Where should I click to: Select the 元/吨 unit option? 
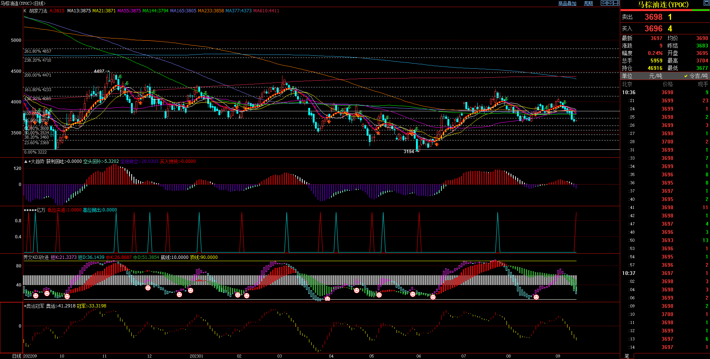click(655, 76)
